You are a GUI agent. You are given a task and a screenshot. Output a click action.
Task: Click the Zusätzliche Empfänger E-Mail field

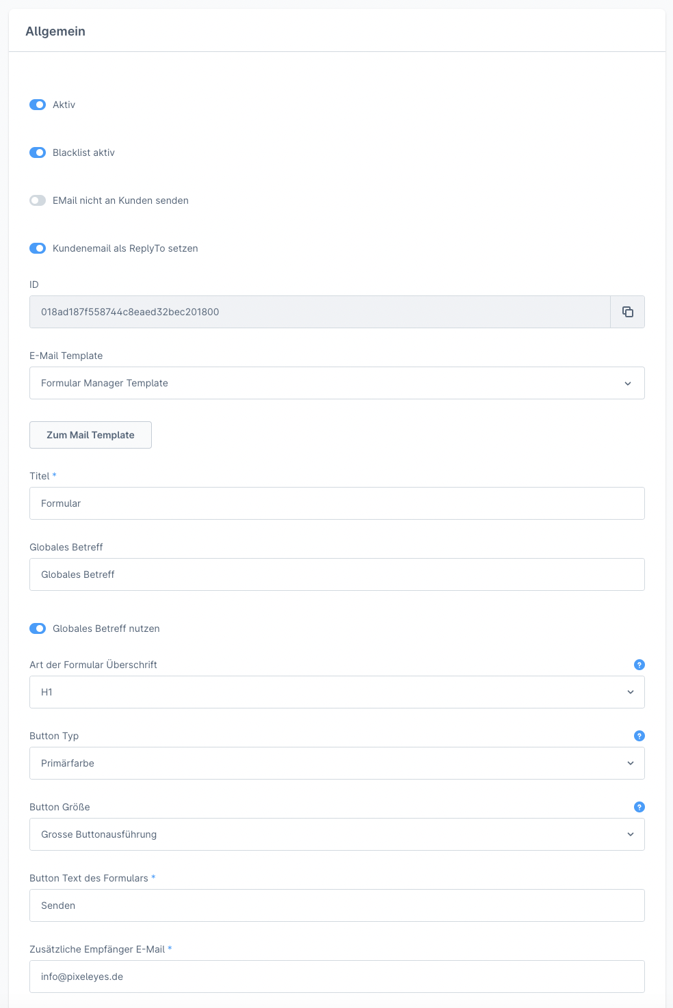(336, 977)
